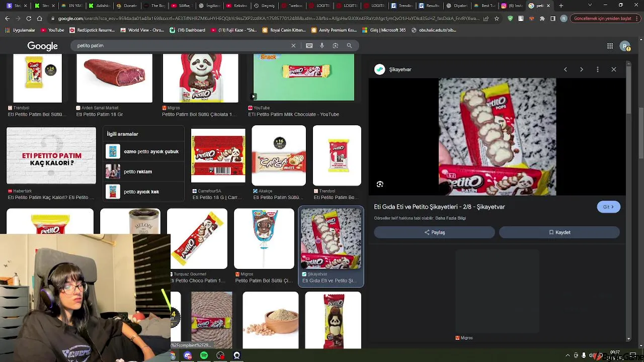Open the Royal Canin Kitten bookmark
This screenshot has height=362, width=644.
(284, 30)
